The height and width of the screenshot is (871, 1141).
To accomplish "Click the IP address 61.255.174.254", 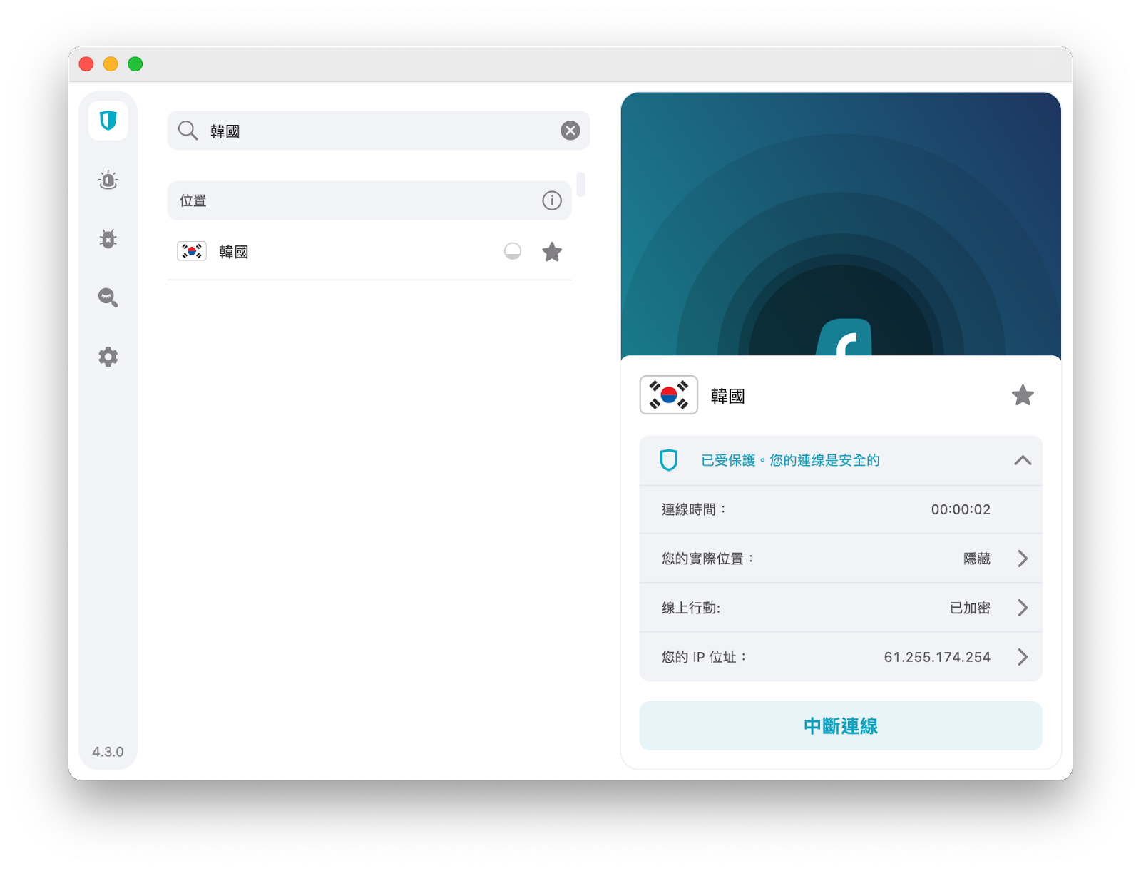I will pyautogui.click(x=937, y=657).
